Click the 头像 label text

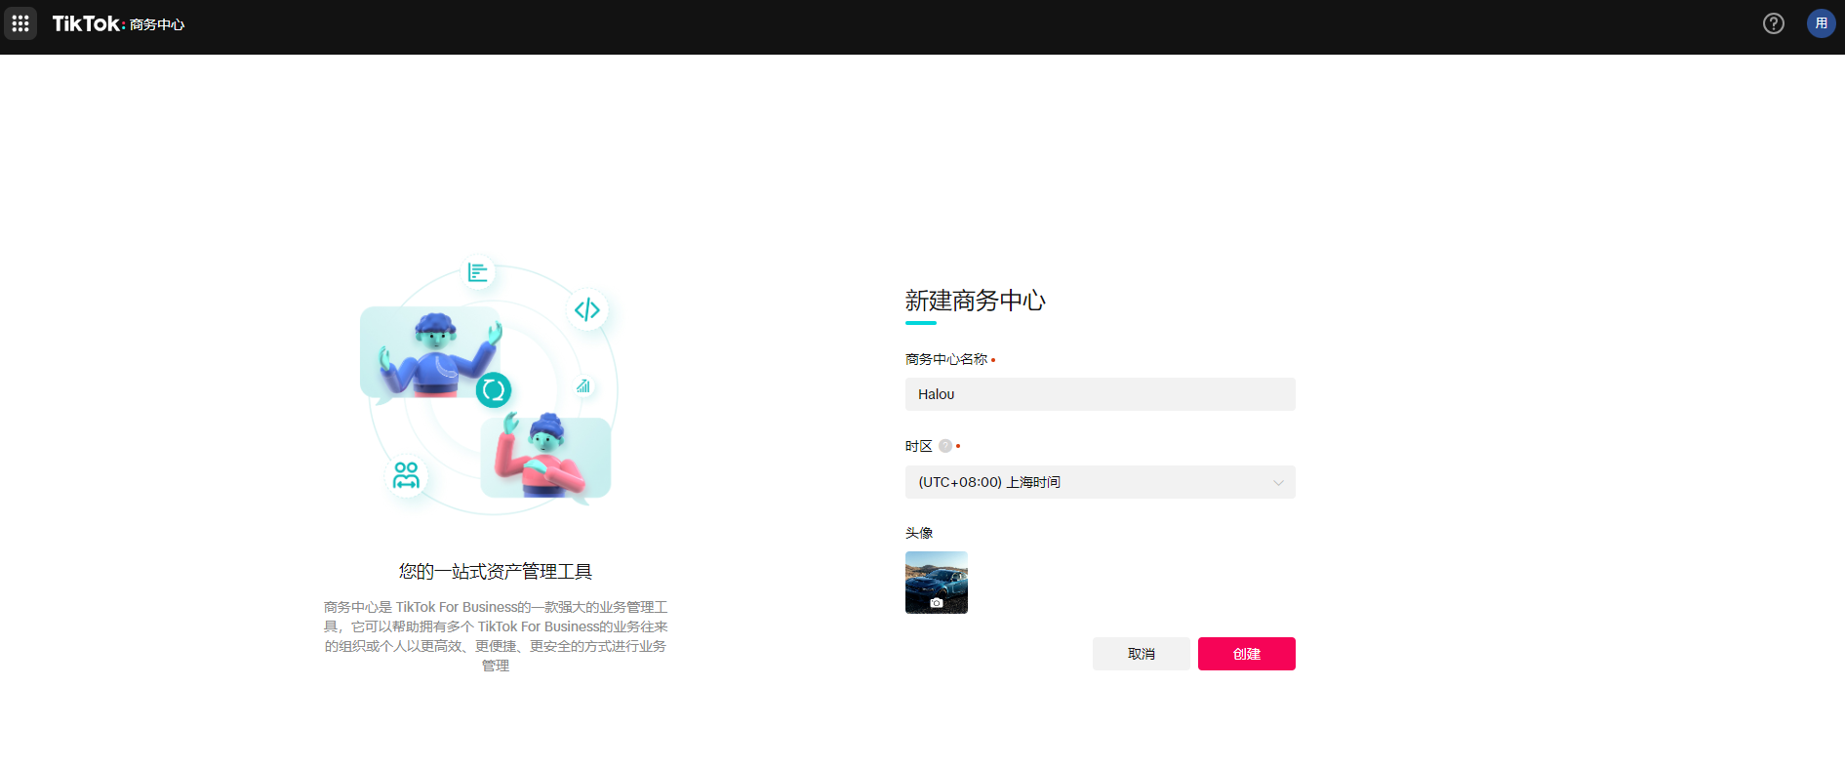click(919, 533)
